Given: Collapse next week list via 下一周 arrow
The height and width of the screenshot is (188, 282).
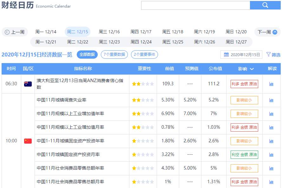Looking at the screenshot, I should [x=275, y=32].
